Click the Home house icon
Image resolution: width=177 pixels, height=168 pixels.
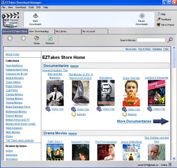click(37, 38)
